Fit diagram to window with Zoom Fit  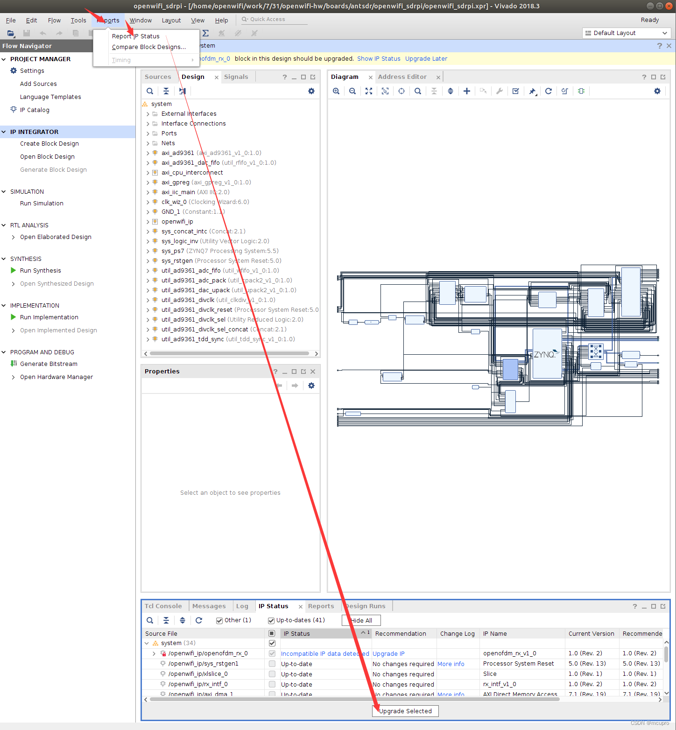pos(369,91)
